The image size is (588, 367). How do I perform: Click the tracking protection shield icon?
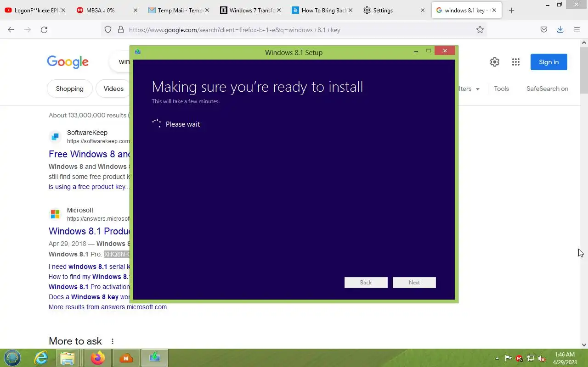point(108,29)
